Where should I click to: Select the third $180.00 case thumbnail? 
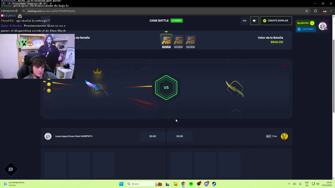coord(190,41)
